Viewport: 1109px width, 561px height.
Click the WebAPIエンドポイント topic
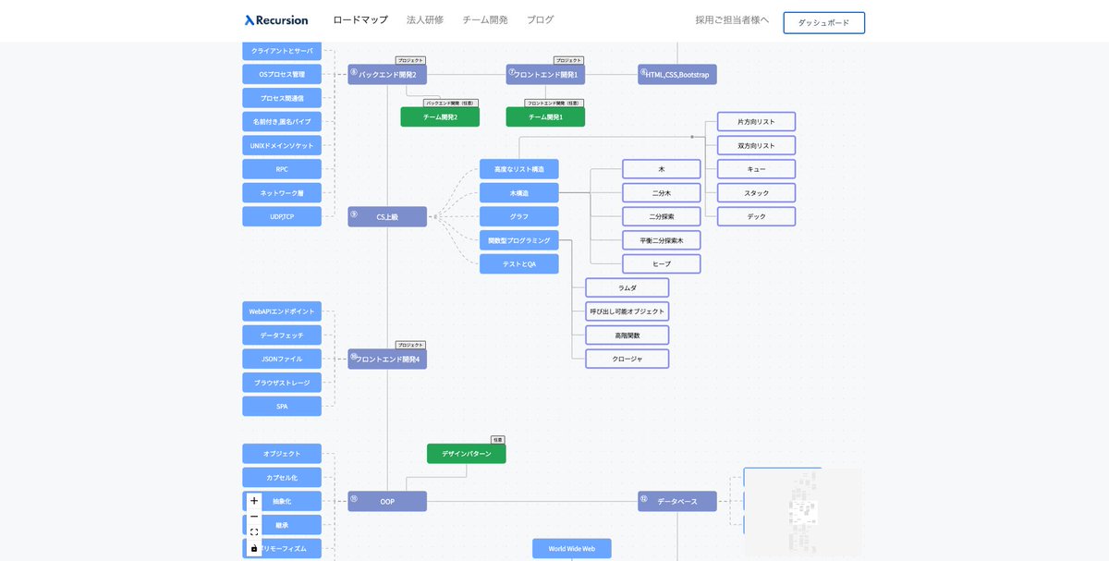[x=282, y=311]
